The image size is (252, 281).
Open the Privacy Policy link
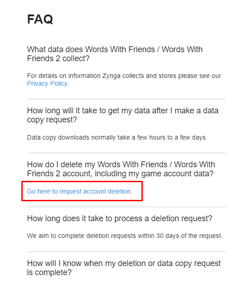point(47,84)
